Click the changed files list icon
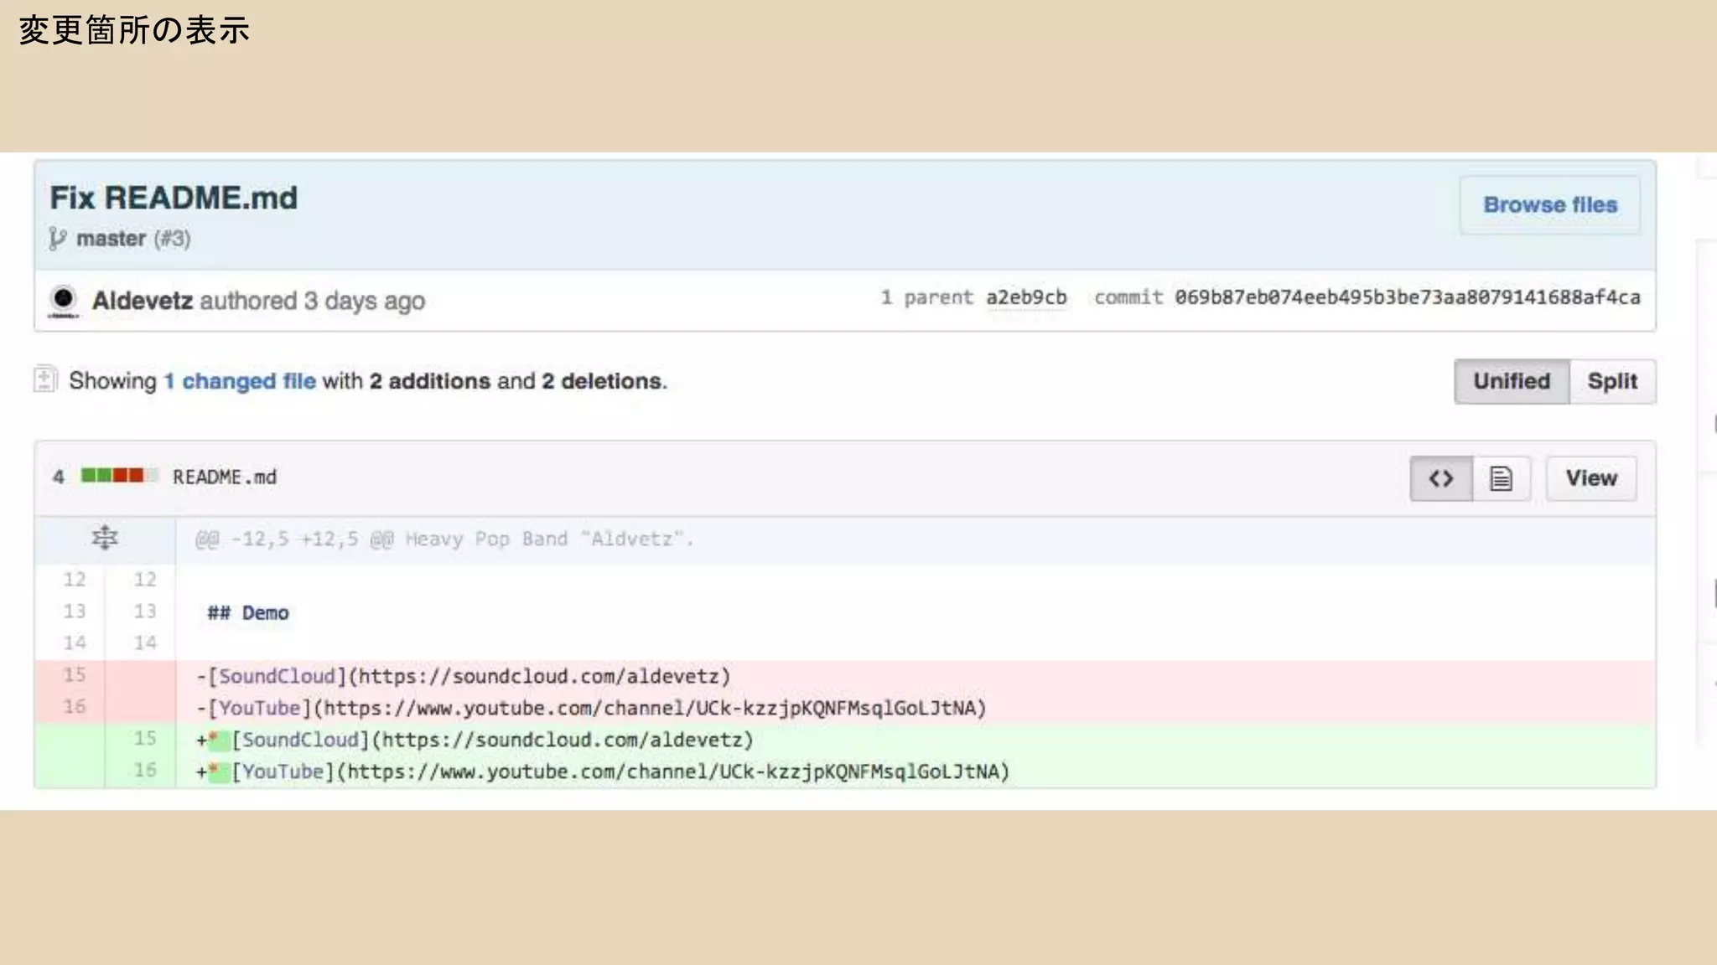The height and width of the screenshot is (965, 1717). [x=45, y=380]
